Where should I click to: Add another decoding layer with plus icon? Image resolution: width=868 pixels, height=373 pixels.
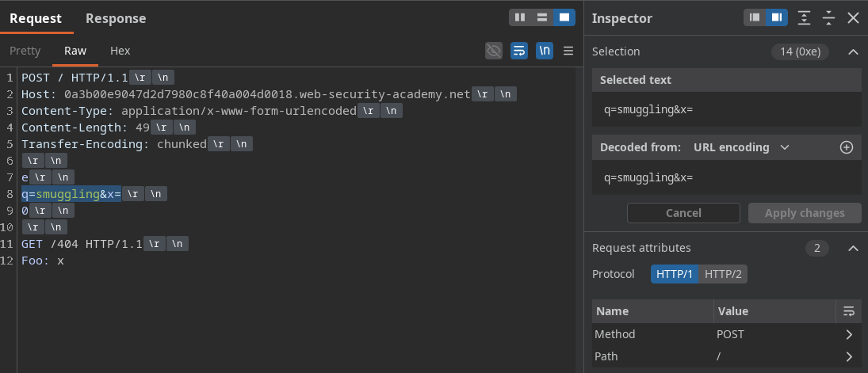click(847, 147)
